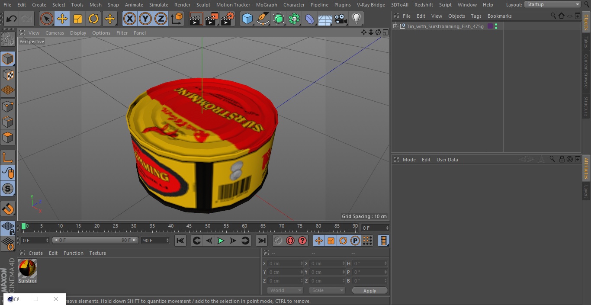Screen dimensions: 591x305
Task: Open viewport Display menu
Action: [x=78, y=33]
